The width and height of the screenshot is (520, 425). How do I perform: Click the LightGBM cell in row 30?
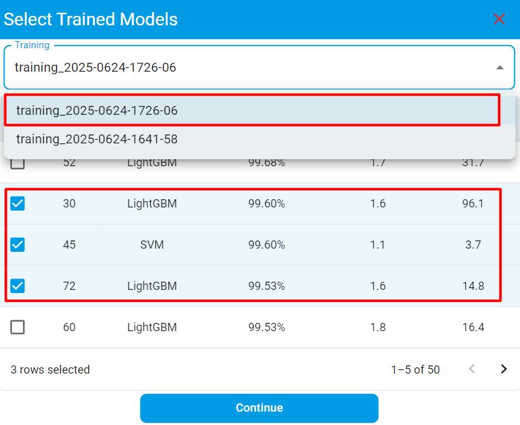(152, 204)
